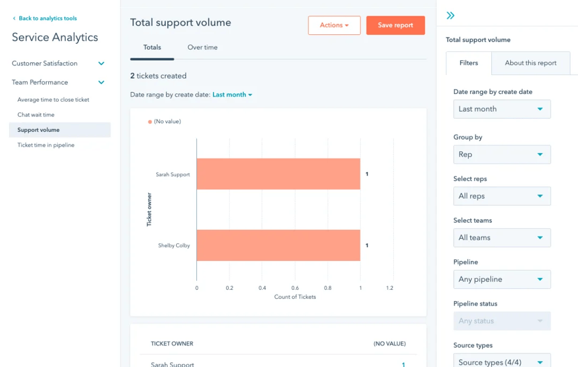This screenshot has width=578, height=367.
Task: Click the Any status disabled filter control
Action: point(501,320)
